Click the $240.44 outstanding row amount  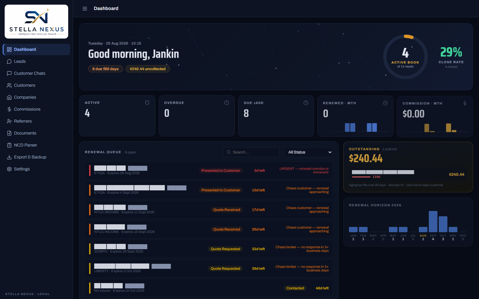(x=456, y=174)
